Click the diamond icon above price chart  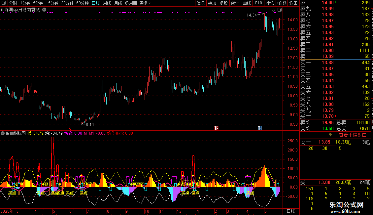point(274,10)
